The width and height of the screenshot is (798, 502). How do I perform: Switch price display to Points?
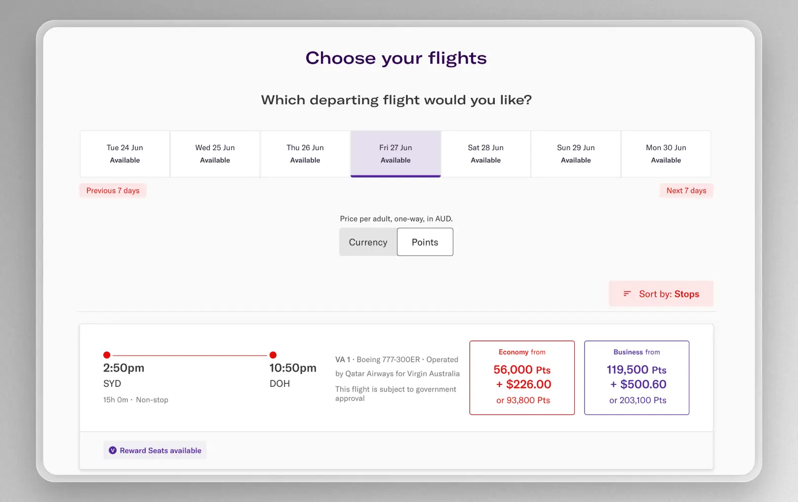tap(425, 242)
